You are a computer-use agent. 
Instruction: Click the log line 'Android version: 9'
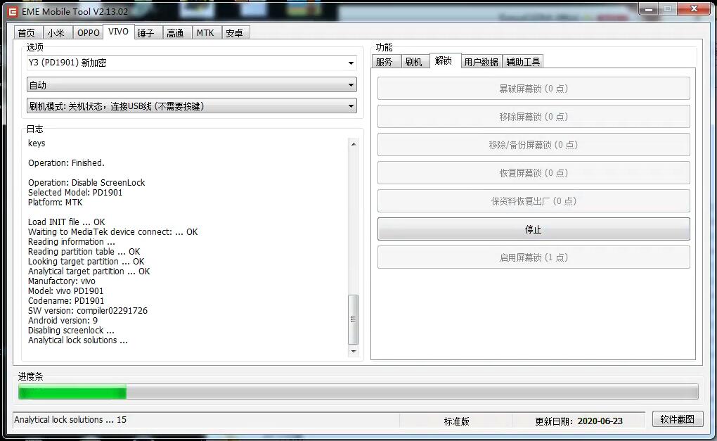[x=63, y=320]
